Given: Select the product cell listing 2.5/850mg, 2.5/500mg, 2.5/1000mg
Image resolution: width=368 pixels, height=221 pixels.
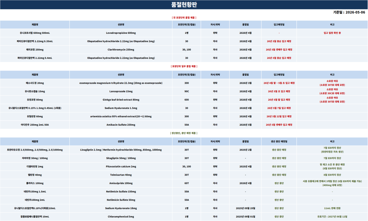Looking at the screenshot, I should 35,150.
